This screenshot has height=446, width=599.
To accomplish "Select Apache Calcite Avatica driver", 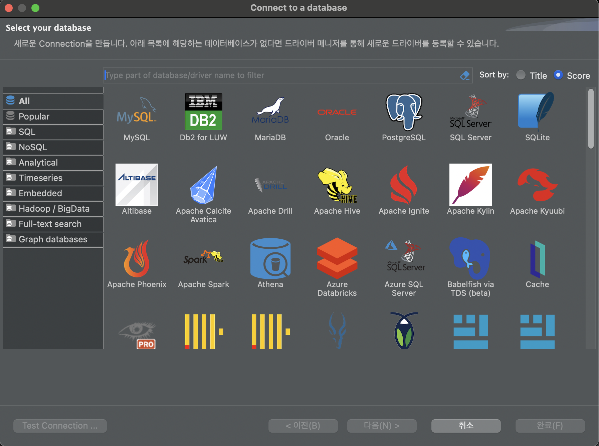I will point(203,185).
